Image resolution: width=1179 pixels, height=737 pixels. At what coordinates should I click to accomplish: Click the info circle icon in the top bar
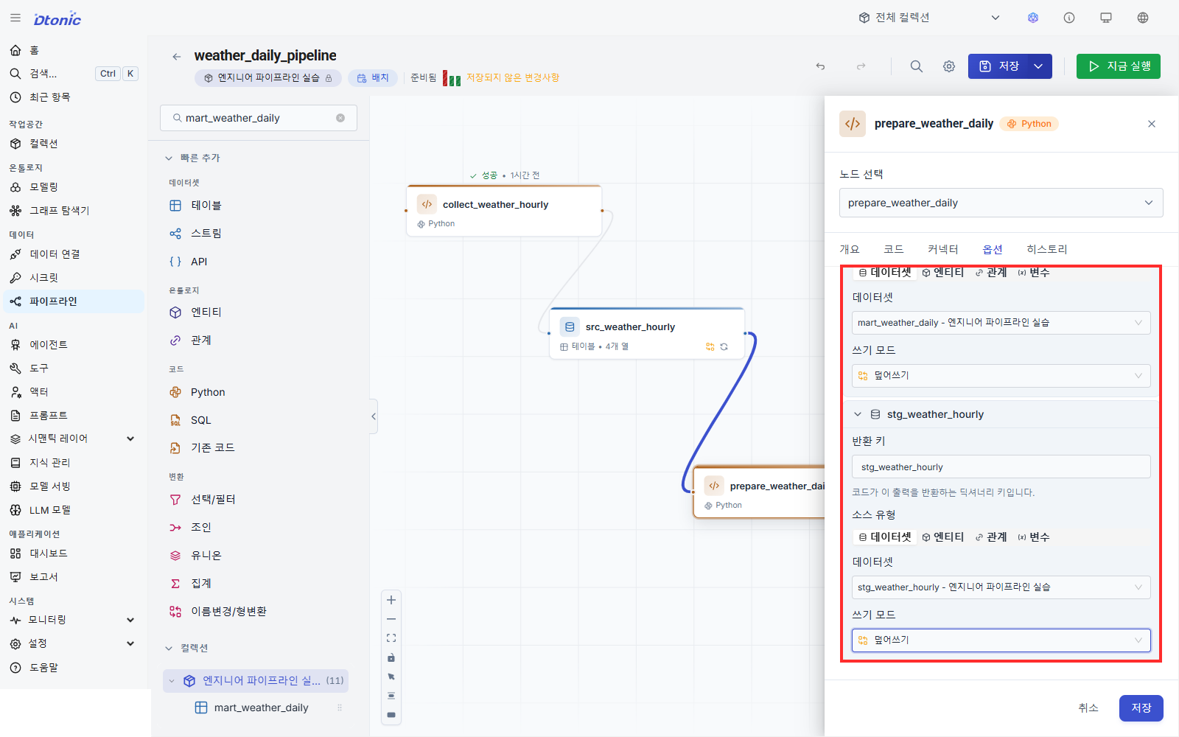pyautogui.click(x=1069, y=18)
